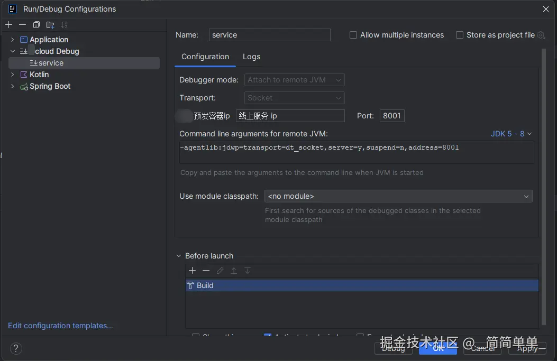This screenshot has width=557, height=361.
Task: Toggle Store as project file
Action: (459, 35)
